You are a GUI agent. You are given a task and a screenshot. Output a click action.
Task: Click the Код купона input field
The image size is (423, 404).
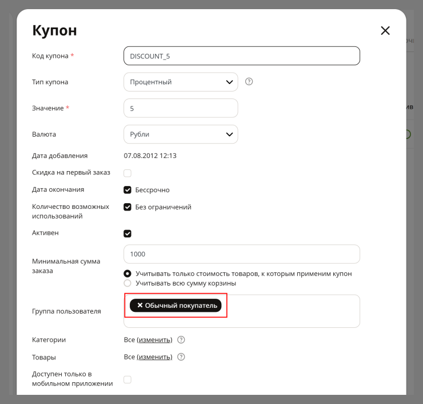tap(242, 56)
